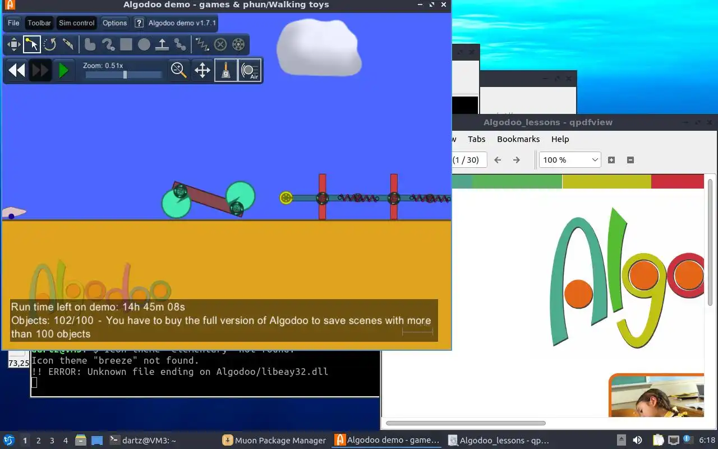Click the libeay32.dll error line in terminal
This screenshot has height=449, width=718.
click(180, 372)
